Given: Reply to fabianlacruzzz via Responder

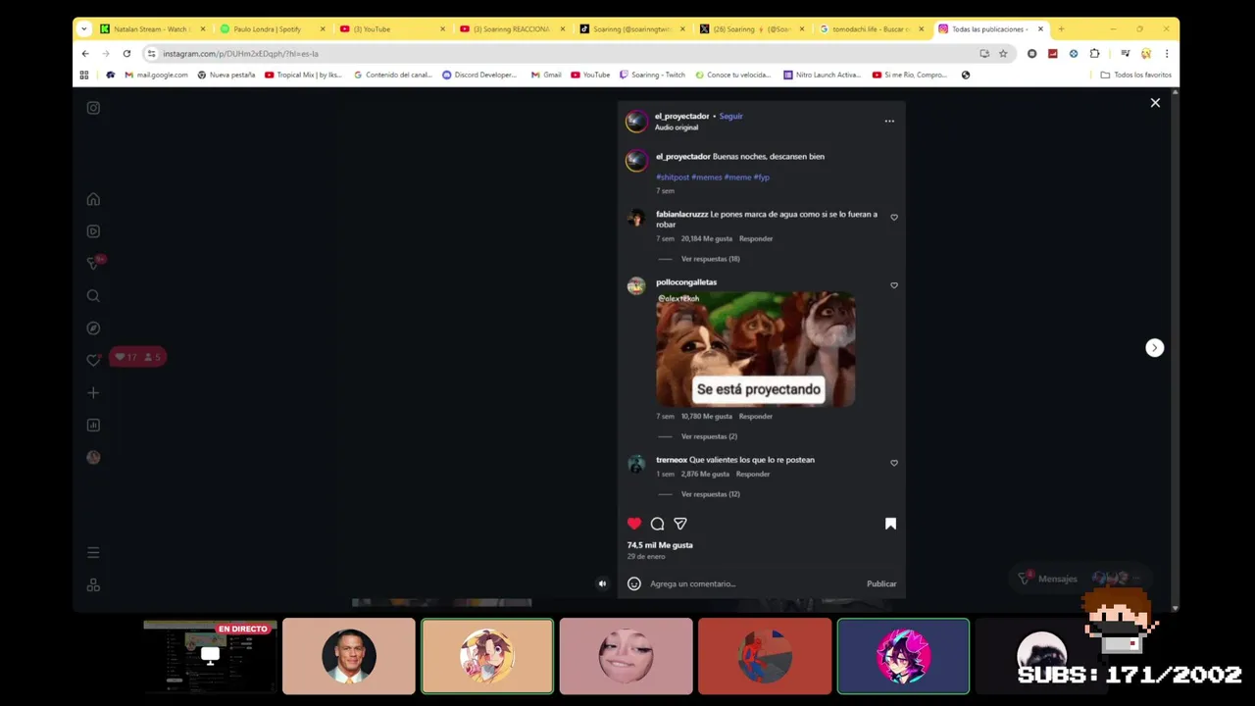Looking at the screenshot, I should tap(756, 238).
